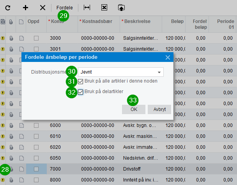The image size is (237, 185).
Task: Click the fit columns width icon
Action: (87, 7)
